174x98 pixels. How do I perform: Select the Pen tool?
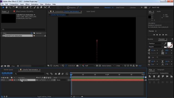[27, 7]
